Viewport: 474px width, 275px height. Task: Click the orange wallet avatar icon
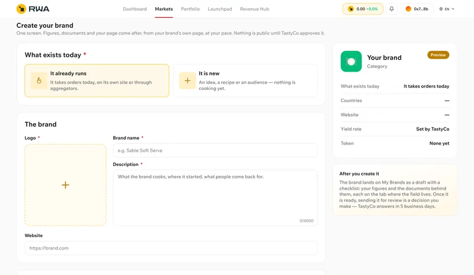408,9
